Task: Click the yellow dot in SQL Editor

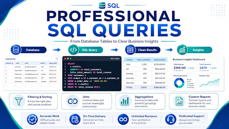Action: pyautogui.click(x=68, y=59)
